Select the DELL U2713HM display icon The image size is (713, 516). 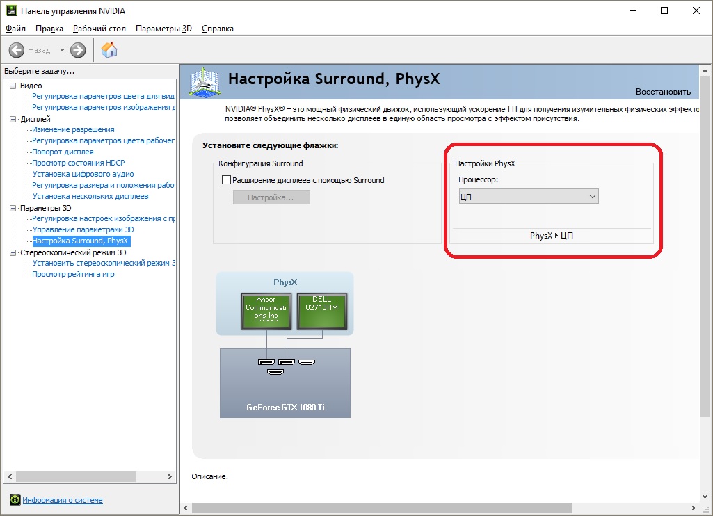pos(322,311)
